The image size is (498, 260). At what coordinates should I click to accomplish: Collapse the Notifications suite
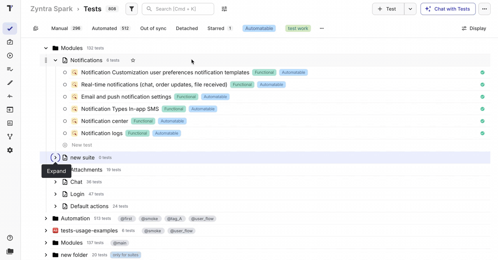tap(55, 61)
